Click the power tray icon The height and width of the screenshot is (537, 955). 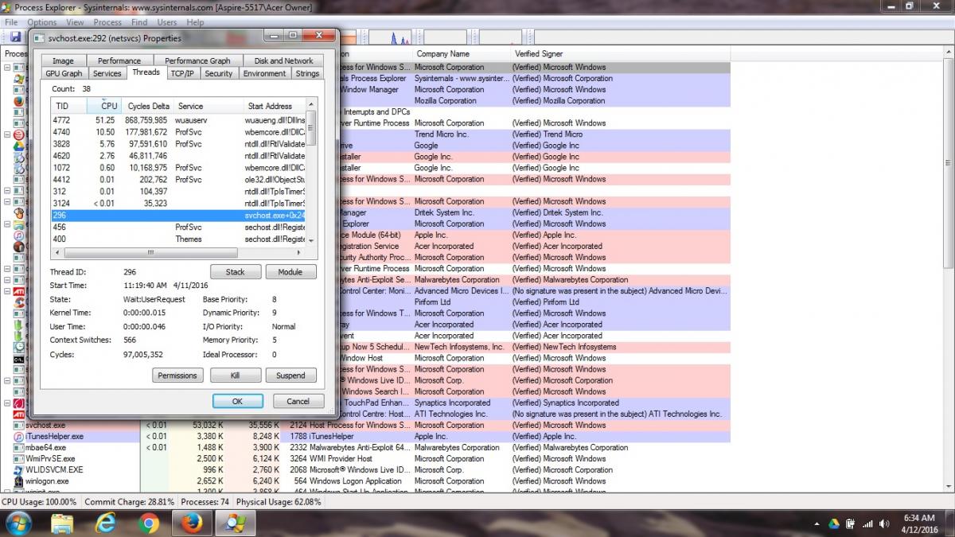[x=850, y=523]
